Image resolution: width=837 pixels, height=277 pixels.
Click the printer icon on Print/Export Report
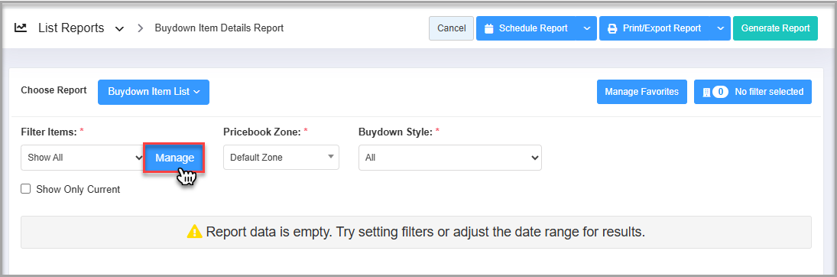[x=613, y=28]
